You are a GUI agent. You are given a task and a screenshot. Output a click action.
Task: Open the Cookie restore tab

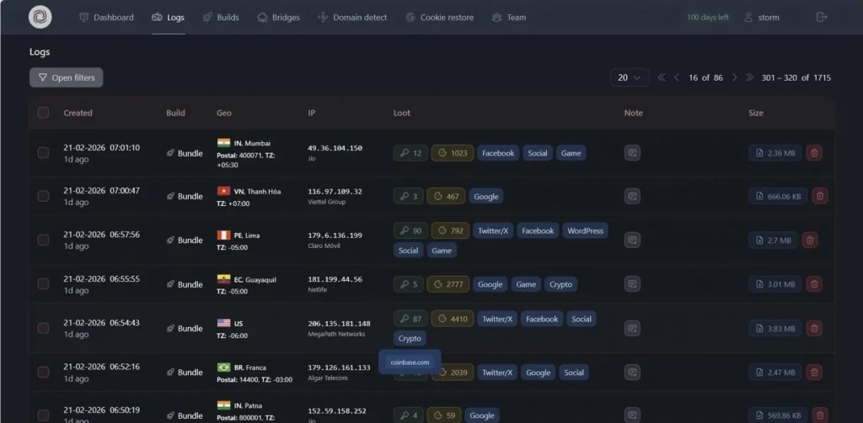(x=439, y=17)
